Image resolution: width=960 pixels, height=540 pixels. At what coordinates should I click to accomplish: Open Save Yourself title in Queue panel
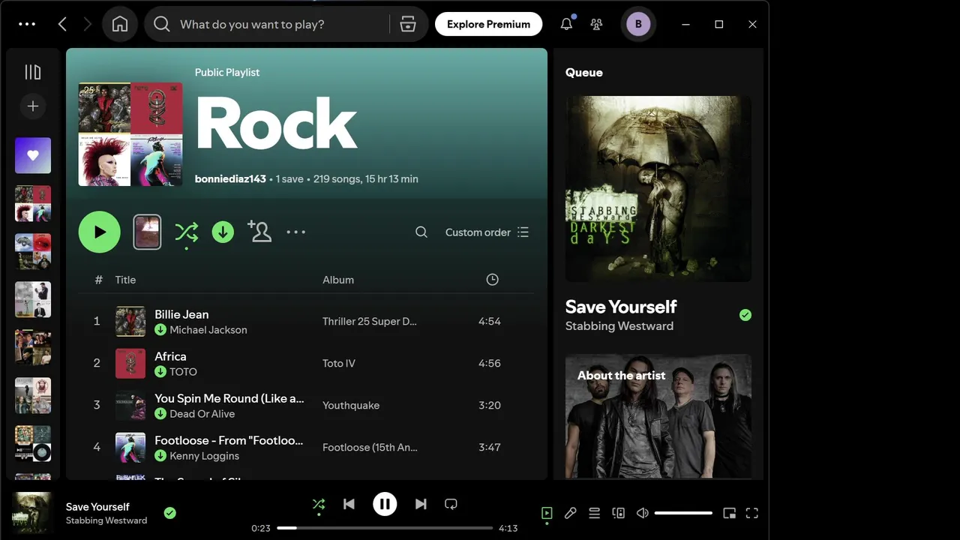[621, 307]
